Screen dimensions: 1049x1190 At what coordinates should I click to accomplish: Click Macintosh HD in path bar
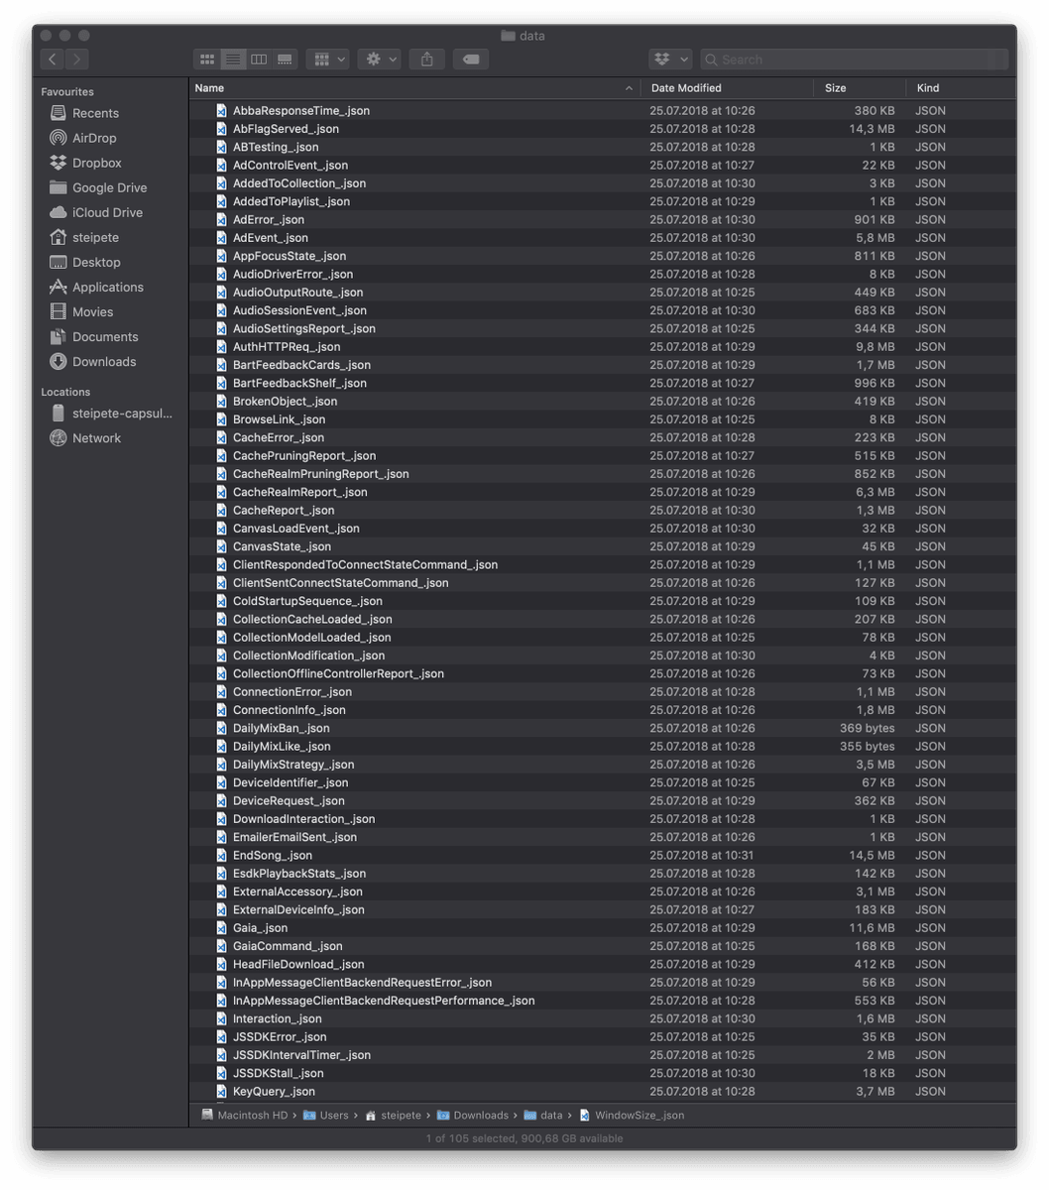pos(252,1115)
